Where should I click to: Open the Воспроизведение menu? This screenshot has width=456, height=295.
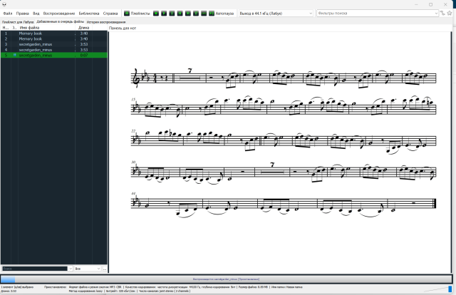(x=59, y=14)
